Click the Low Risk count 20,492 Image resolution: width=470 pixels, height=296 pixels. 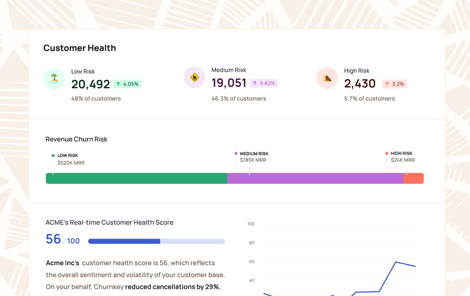[x=90, y=84]
